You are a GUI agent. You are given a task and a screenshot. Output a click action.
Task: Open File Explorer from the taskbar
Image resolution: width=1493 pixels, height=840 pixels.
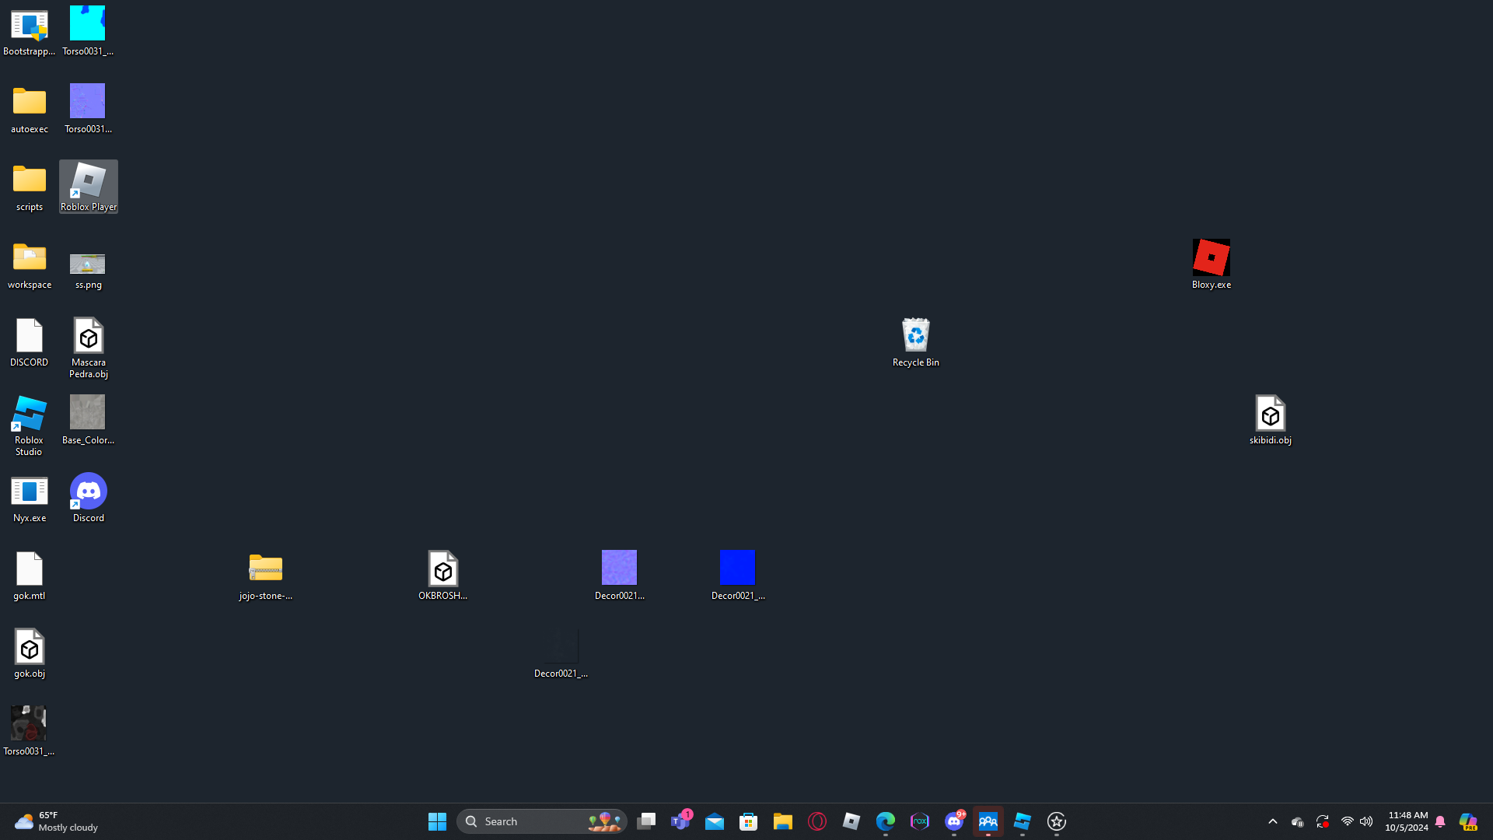(782, 821)
